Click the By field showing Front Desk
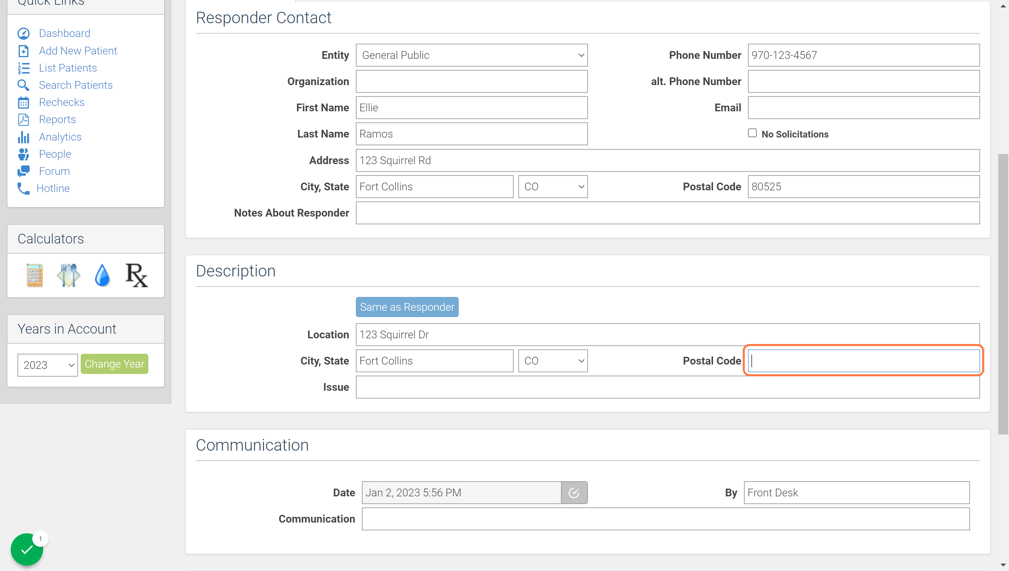1009x571 pixels. click(x=856, y=493)
